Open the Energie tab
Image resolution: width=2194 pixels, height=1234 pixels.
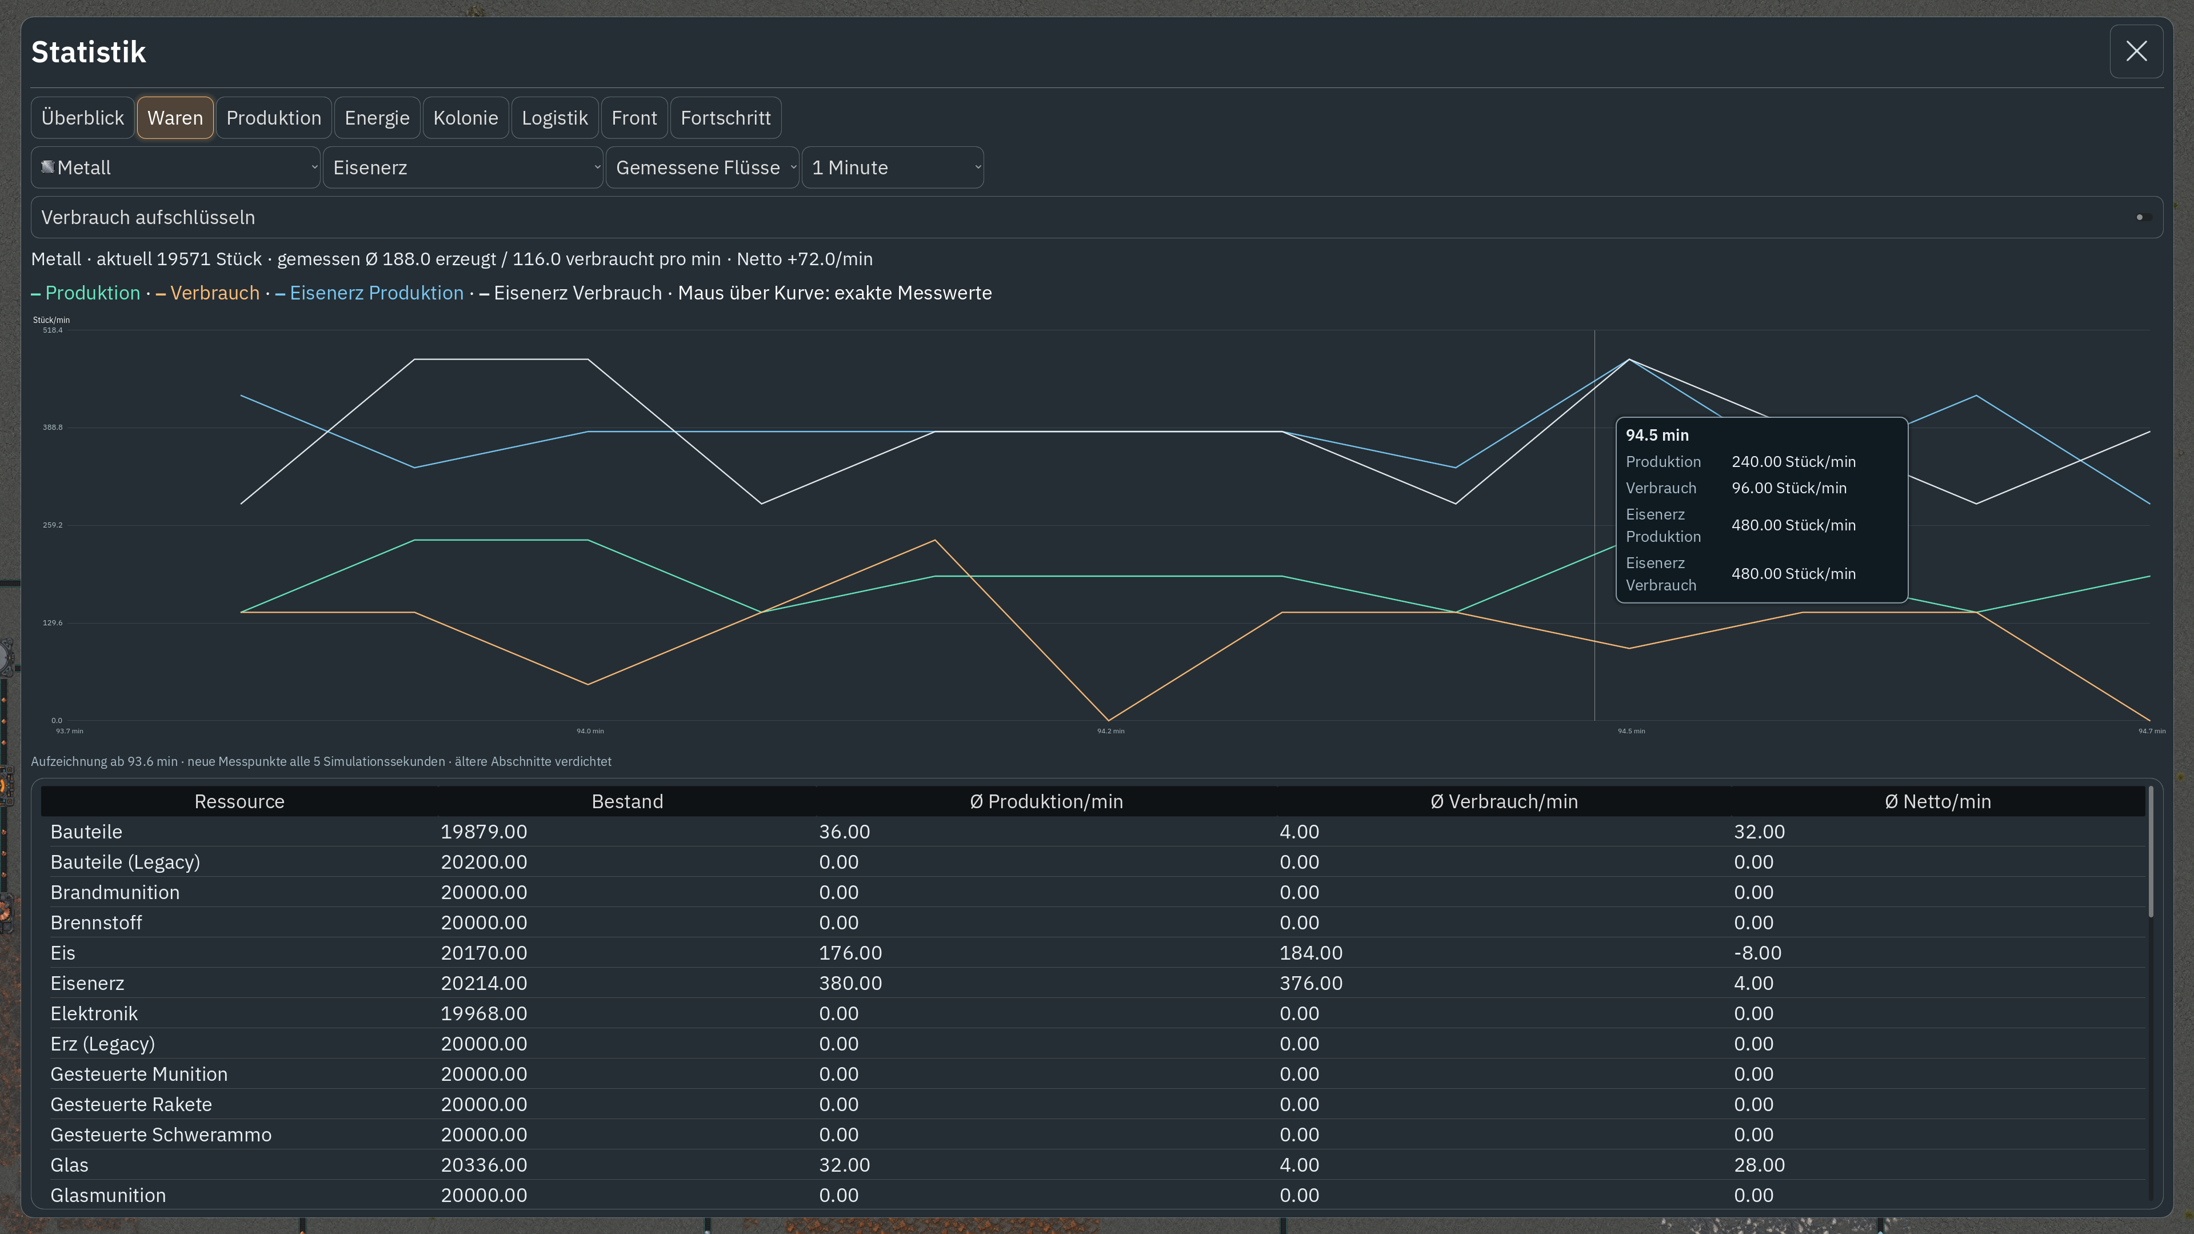point(377,118)
